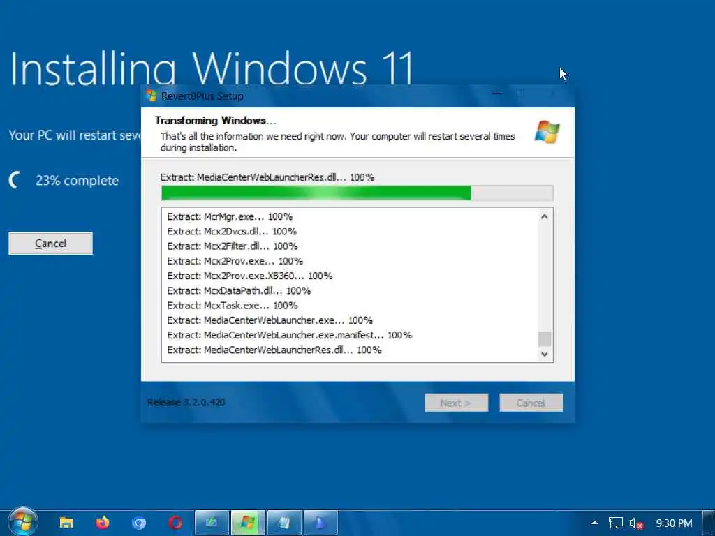Click the muted volume tray icon
The width and height of the screenshot is (715, 536).
(x=636, y=523)
